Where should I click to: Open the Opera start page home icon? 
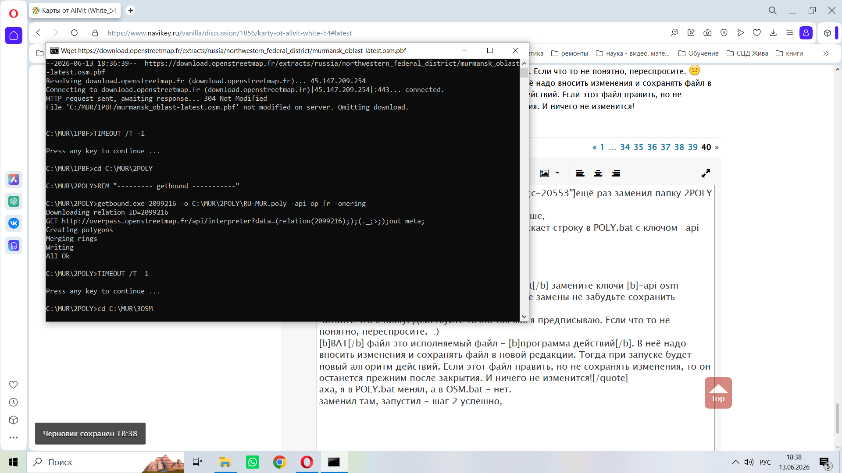pos(14,35)
